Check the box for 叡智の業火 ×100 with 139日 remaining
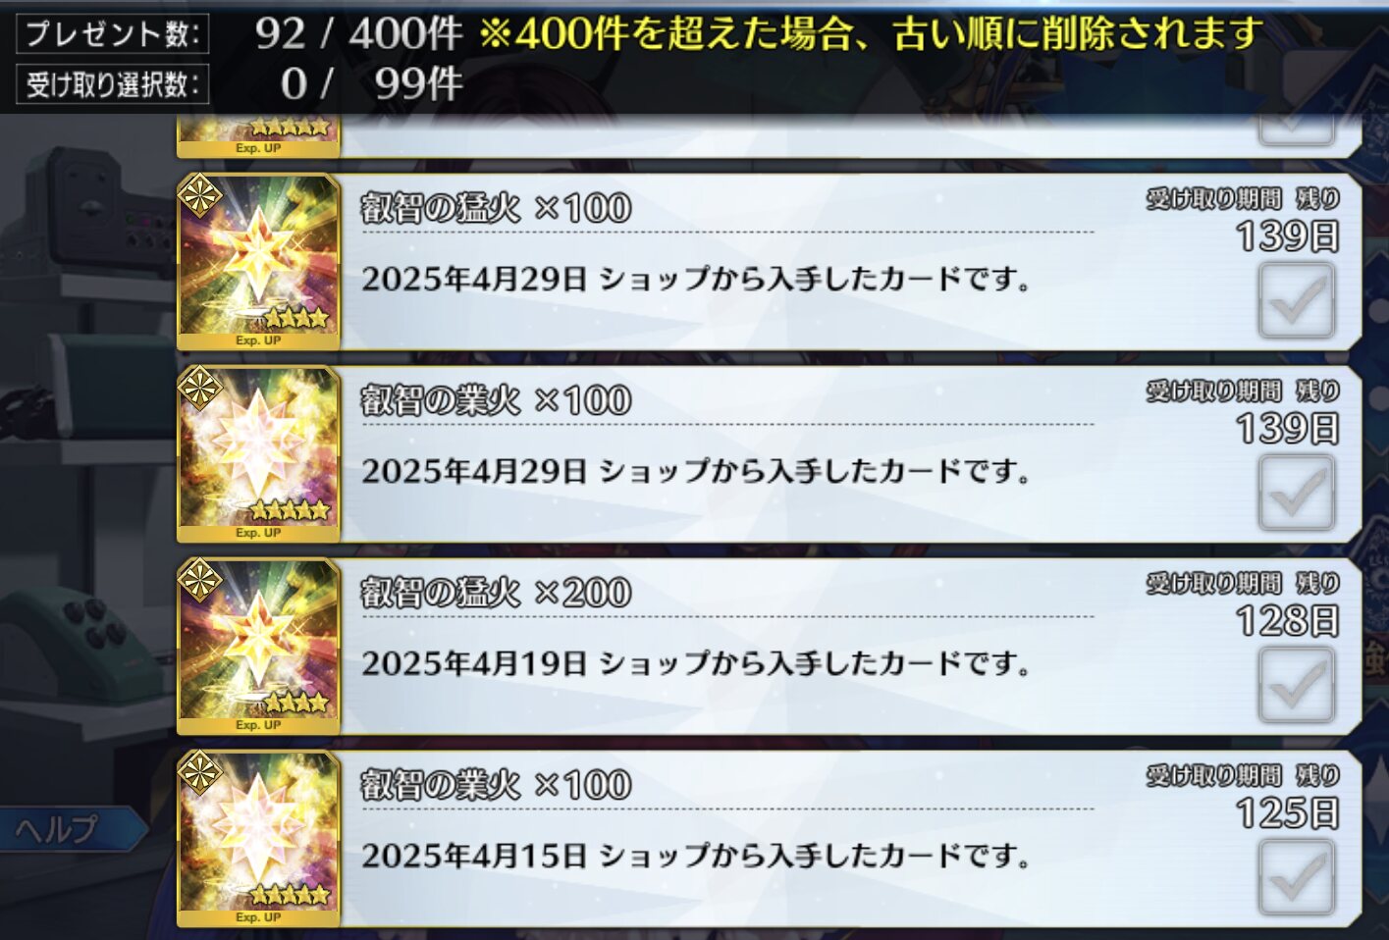 pos(1297,493)
